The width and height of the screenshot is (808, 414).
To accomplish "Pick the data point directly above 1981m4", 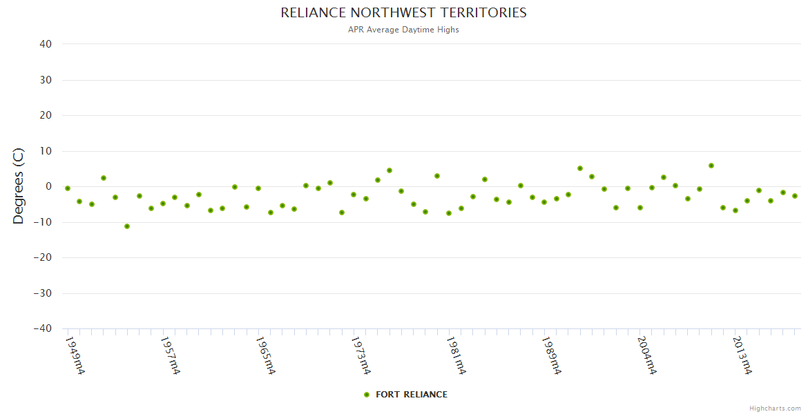I will tap(449, 213).
